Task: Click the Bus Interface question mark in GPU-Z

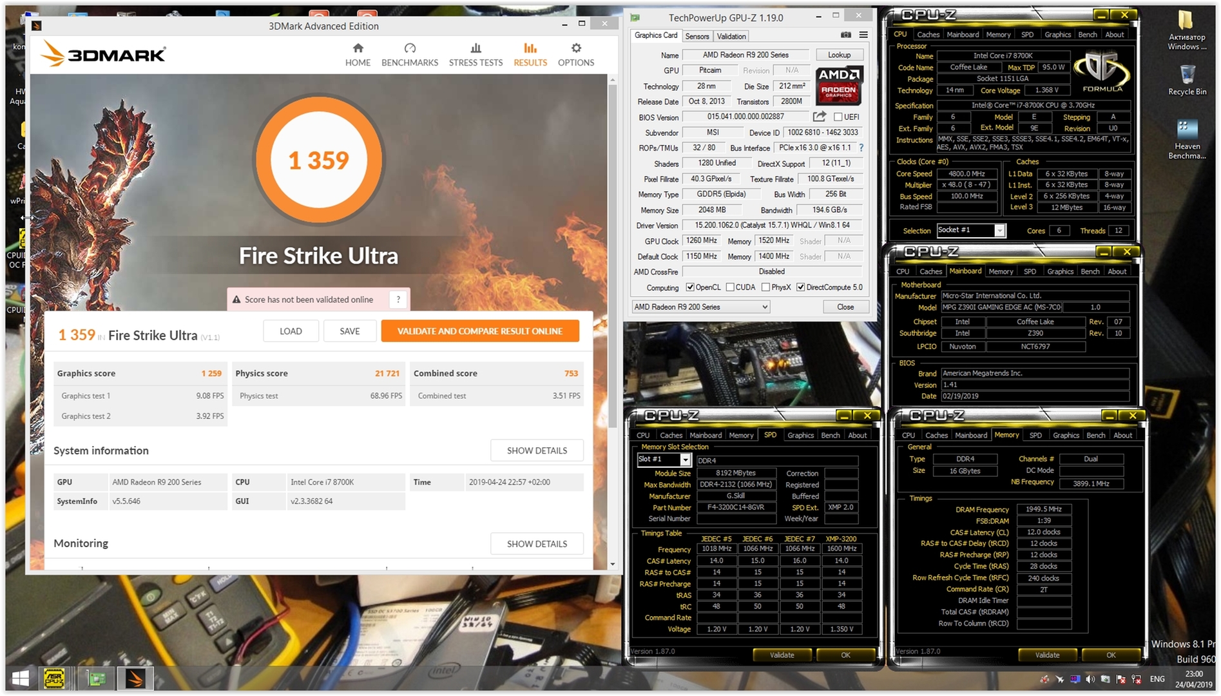Action: 861,148
